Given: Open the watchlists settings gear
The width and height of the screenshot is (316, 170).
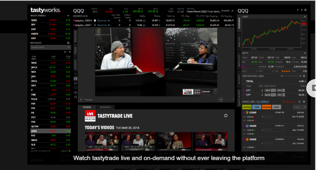Looking at the screenshot, I should 68,43.
